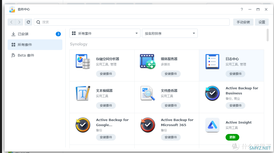Screen dimensions: 274x153
Task: Open the 文档查看器 package icon
Action: coord(148,93)
